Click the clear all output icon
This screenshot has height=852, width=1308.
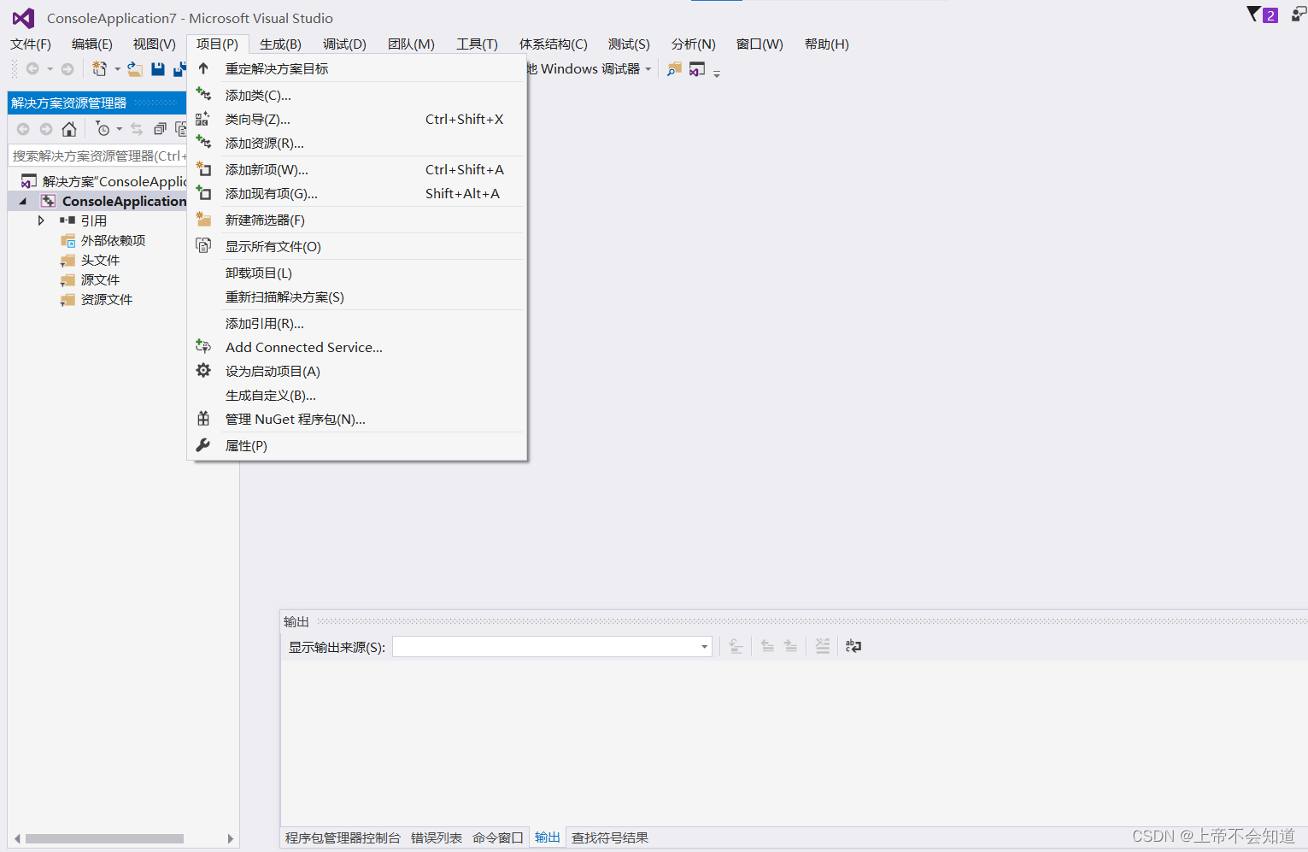tap(823, 646)
